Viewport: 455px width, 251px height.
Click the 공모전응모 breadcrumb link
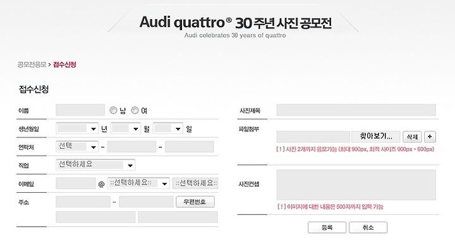pyautogui.click(x=32, y=64)
